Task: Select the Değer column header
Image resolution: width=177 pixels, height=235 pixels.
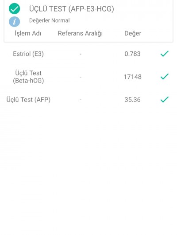Action: 133,33
